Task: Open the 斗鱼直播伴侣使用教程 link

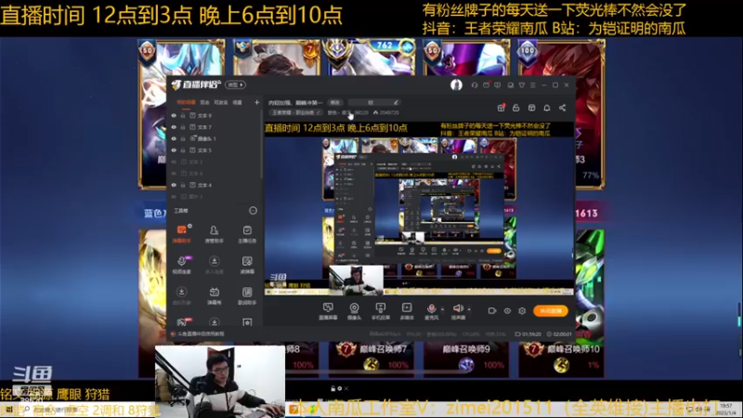Action: [x=201, y=334]
